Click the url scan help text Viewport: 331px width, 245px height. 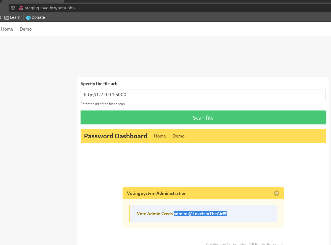coord(102,104)
